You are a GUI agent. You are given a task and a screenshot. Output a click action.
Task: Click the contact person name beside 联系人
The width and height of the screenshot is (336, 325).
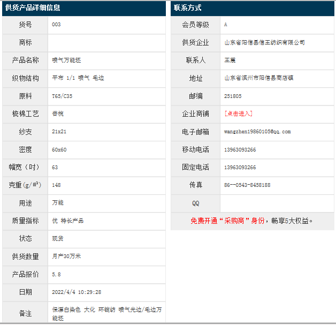(230, 60)
